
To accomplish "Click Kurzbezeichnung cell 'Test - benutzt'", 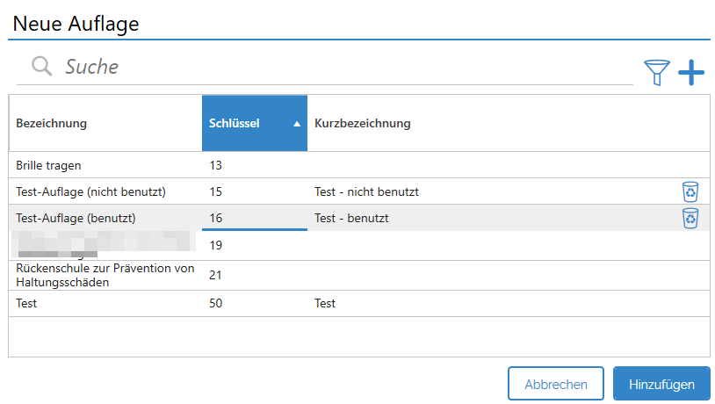I will coord(351,218).
